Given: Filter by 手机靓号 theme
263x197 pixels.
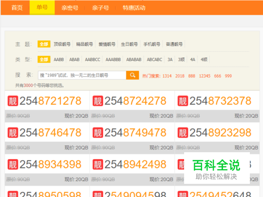Looking at the screenshot, I should (152, 44).
